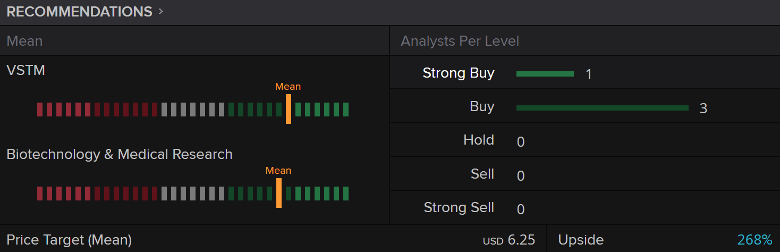
Task: Click Biotechnology & Medical Research label
Action: click(x=120, y=154)
